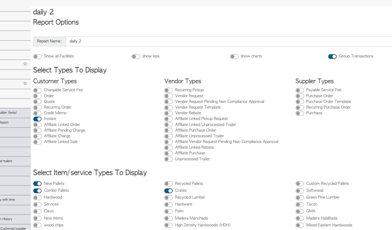Switch off the New Pallets item type
The height and width of the screenshot is (230, 392).
coord(37,184)
